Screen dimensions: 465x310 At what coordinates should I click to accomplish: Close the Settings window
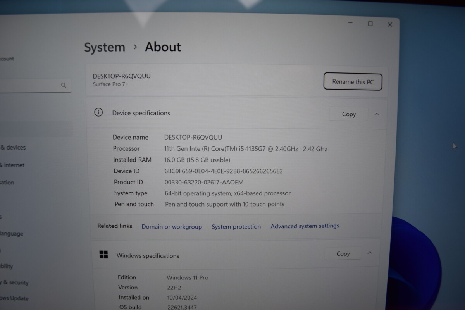(x=390, y=24)
